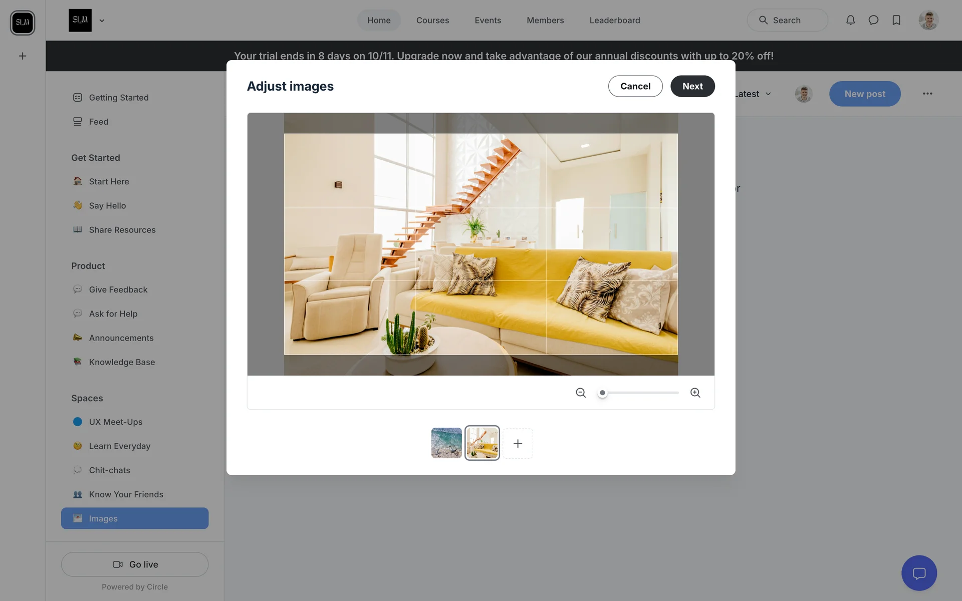Add another image with plus tile
Viewport: 962px width, 601px height.
pos(518,443)
